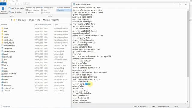Select the help file

(5, 62)
